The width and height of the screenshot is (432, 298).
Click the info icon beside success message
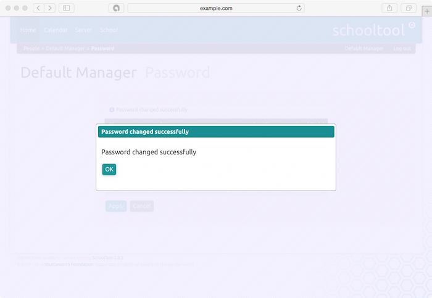tap(112, 110)
